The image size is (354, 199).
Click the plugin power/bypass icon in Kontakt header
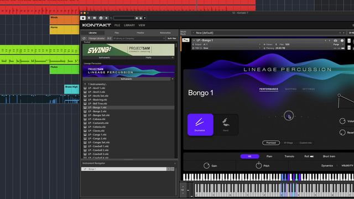(x=83, y=18)
